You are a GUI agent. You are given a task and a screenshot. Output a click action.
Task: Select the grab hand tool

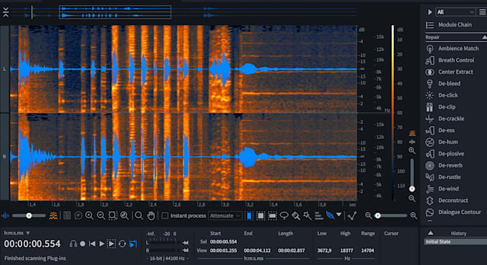[151, 216]
